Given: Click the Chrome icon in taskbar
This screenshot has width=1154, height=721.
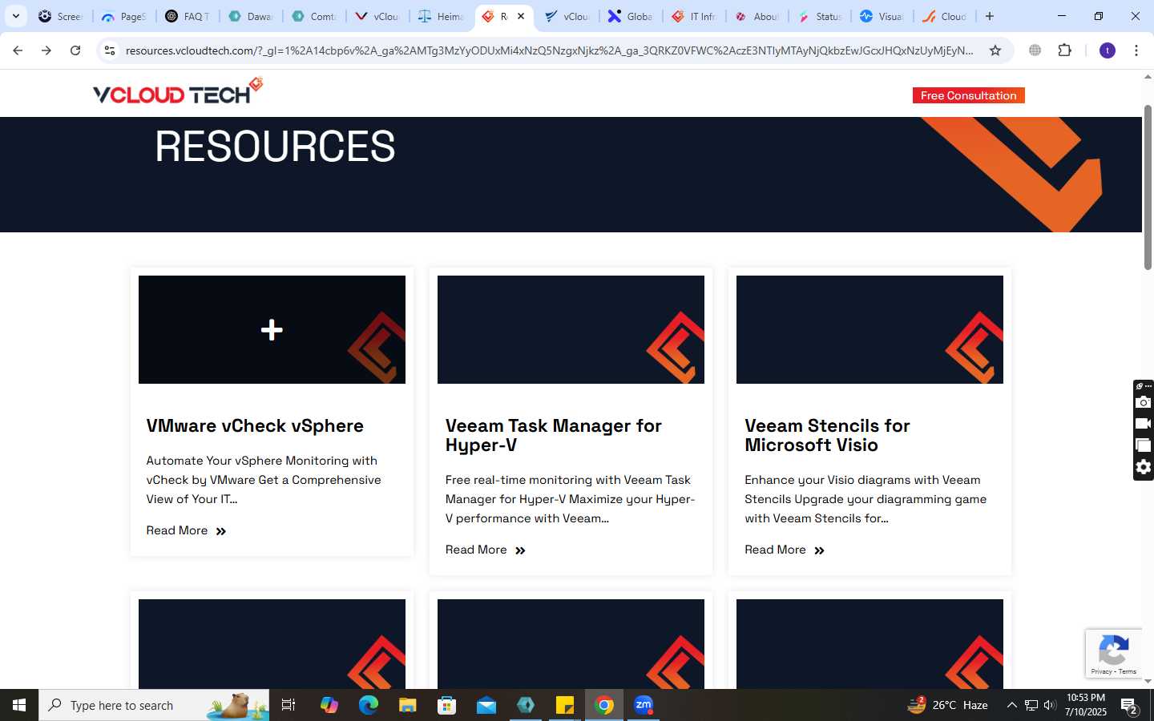Looking at the screenshot, I should 604,705.
